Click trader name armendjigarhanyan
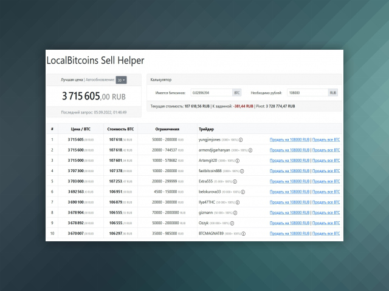This screenshot has height=291, width=389. 214,150
